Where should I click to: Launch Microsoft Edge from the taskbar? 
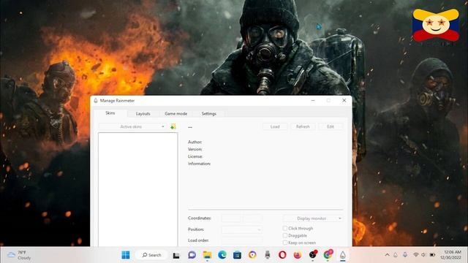[222, 255]
